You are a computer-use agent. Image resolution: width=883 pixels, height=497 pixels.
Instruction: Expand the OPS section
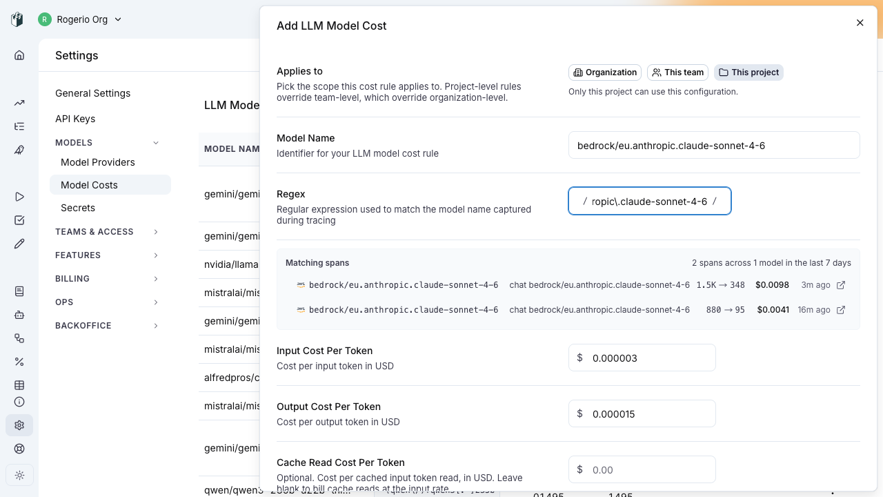(x=108, y=302)
